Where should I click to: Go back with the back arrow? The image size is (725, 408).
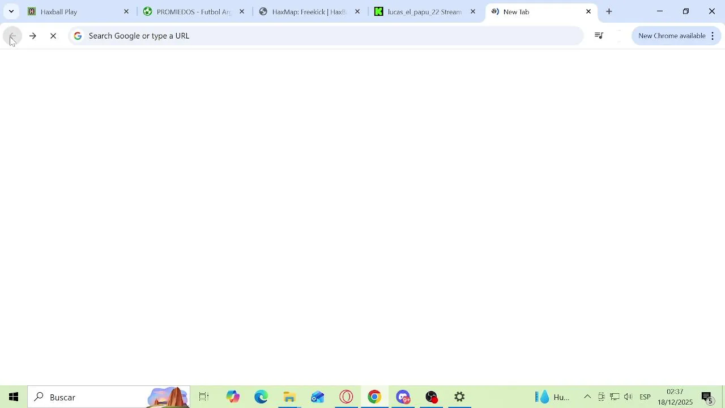point(12,36)
